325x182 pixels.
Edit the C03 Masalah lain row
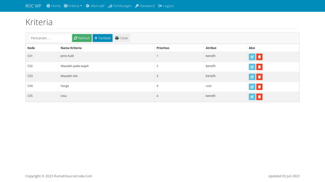252,77
